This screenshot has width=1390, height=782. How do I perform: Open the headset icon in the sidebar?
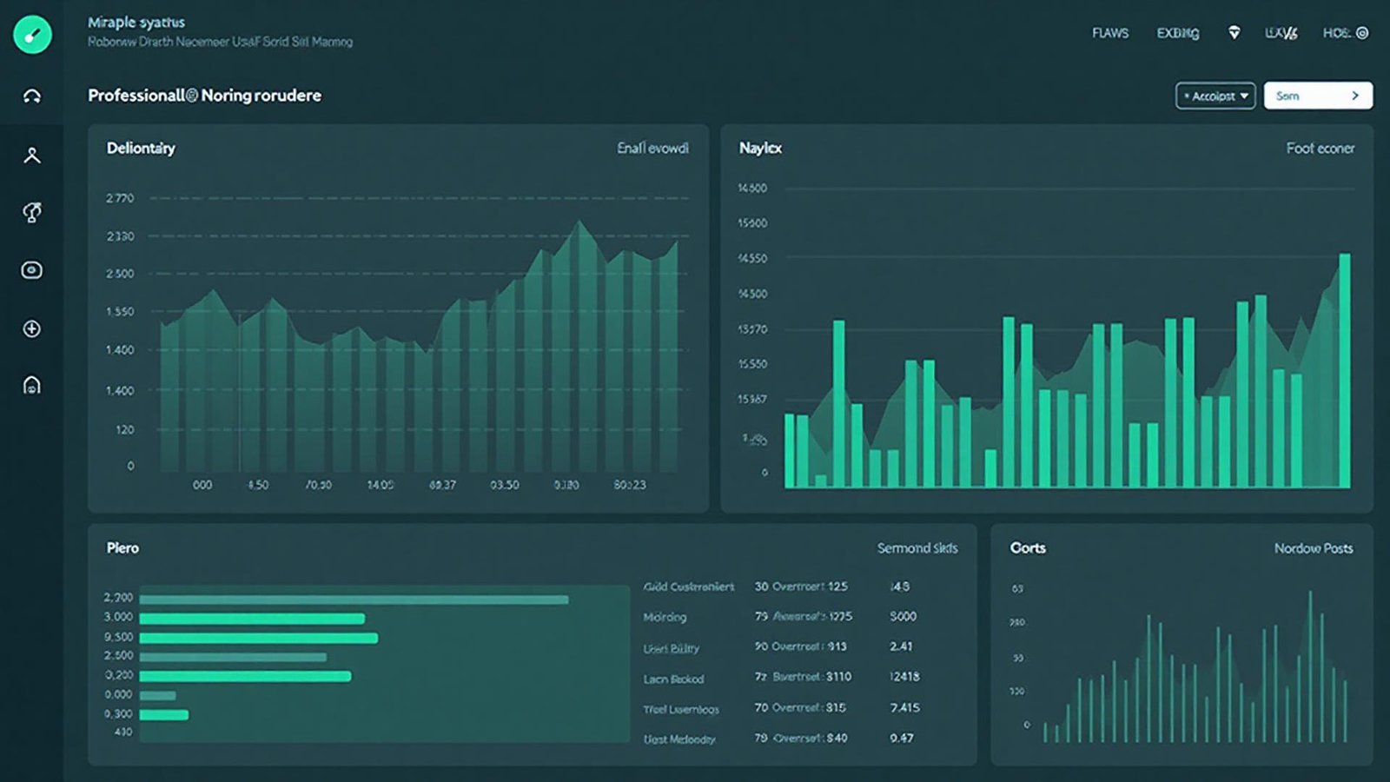tap(32, 96)
